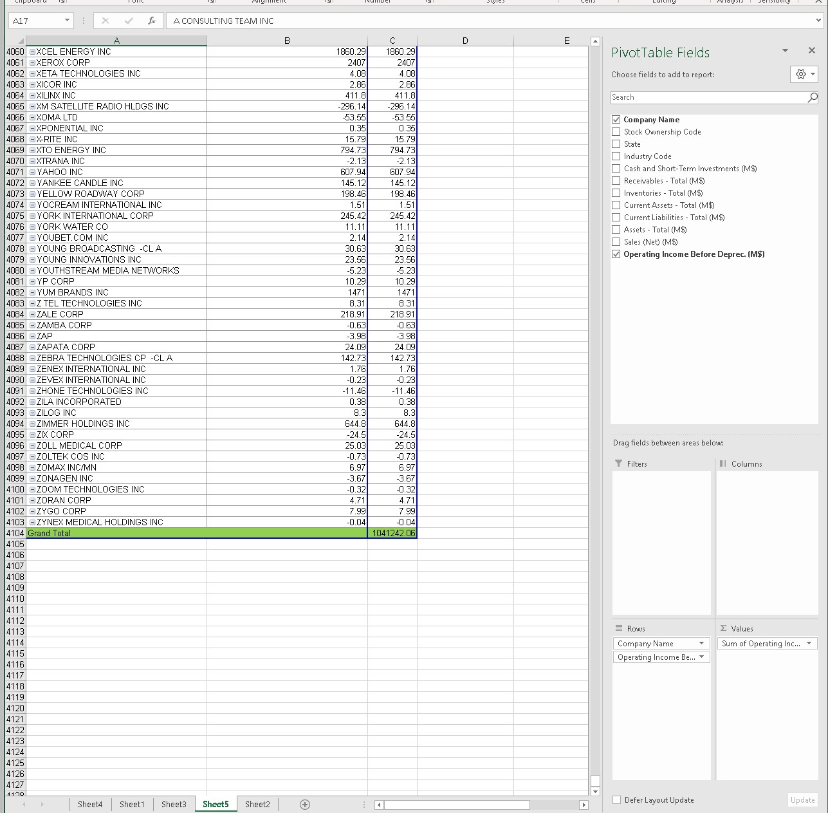Check the Sales (Net) (M$) field
828x813 pixels.
[x=616, y=241]
